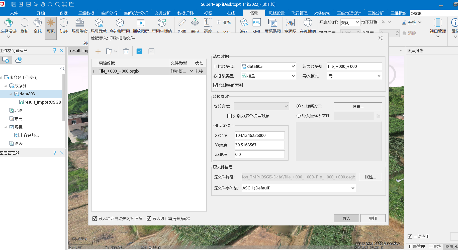Click the X/longitude input field
The width and height of the screenshot is (458, 250).
tap(259, 135)
